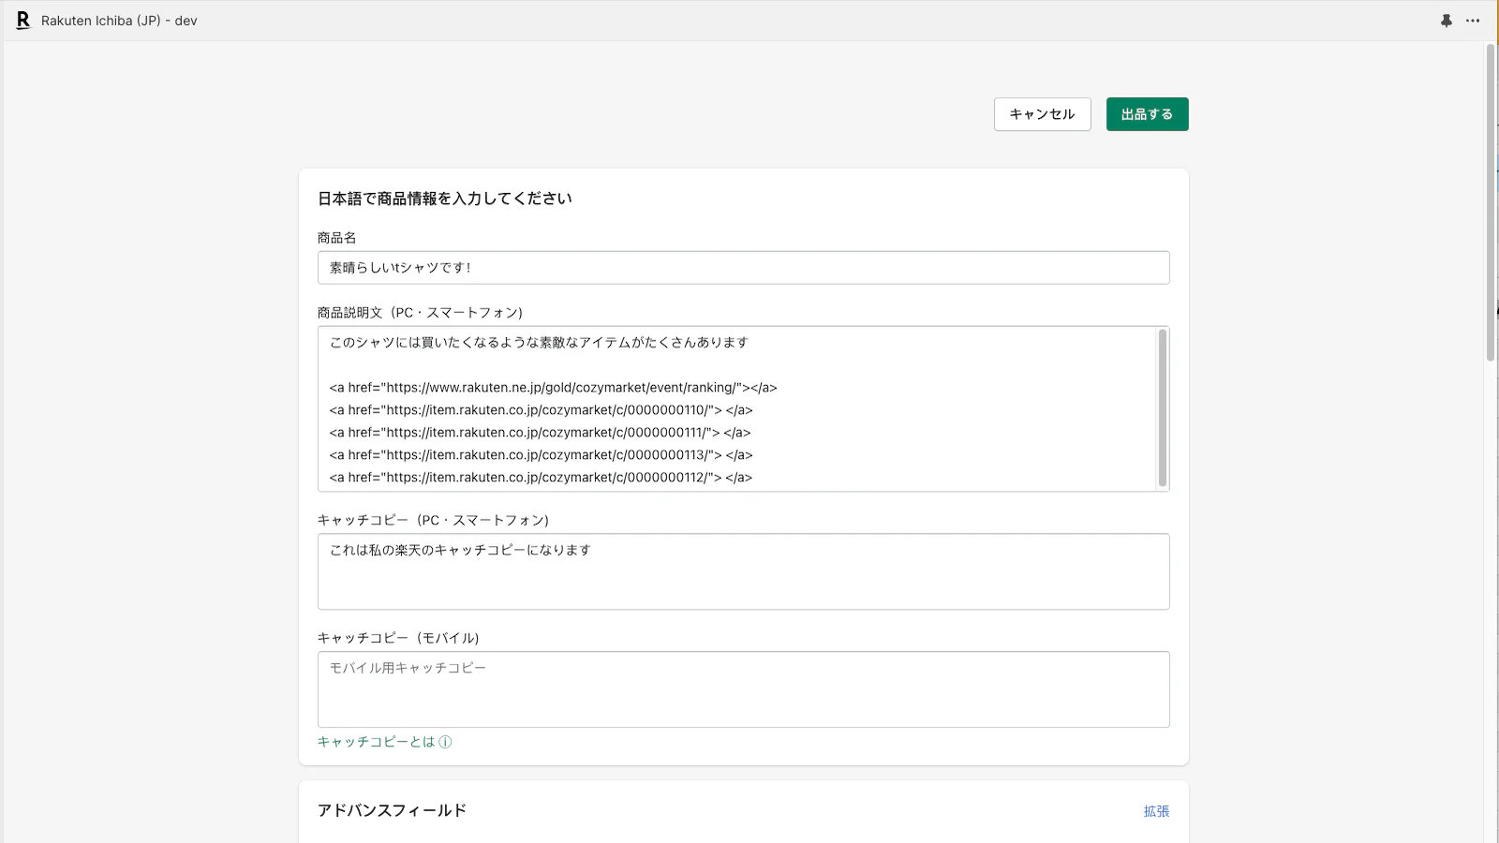Click the PC catch copy textarea
The height and width of the screenshot is (843, 1499).
744,571
